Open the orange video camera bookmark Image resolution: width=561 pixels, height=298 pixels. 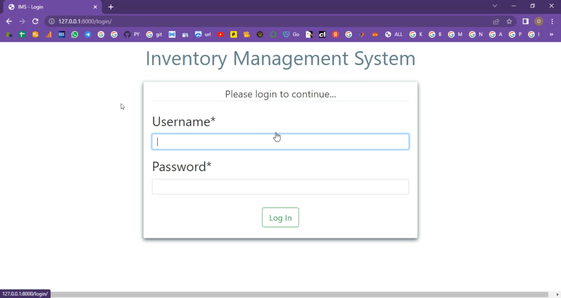247,34
